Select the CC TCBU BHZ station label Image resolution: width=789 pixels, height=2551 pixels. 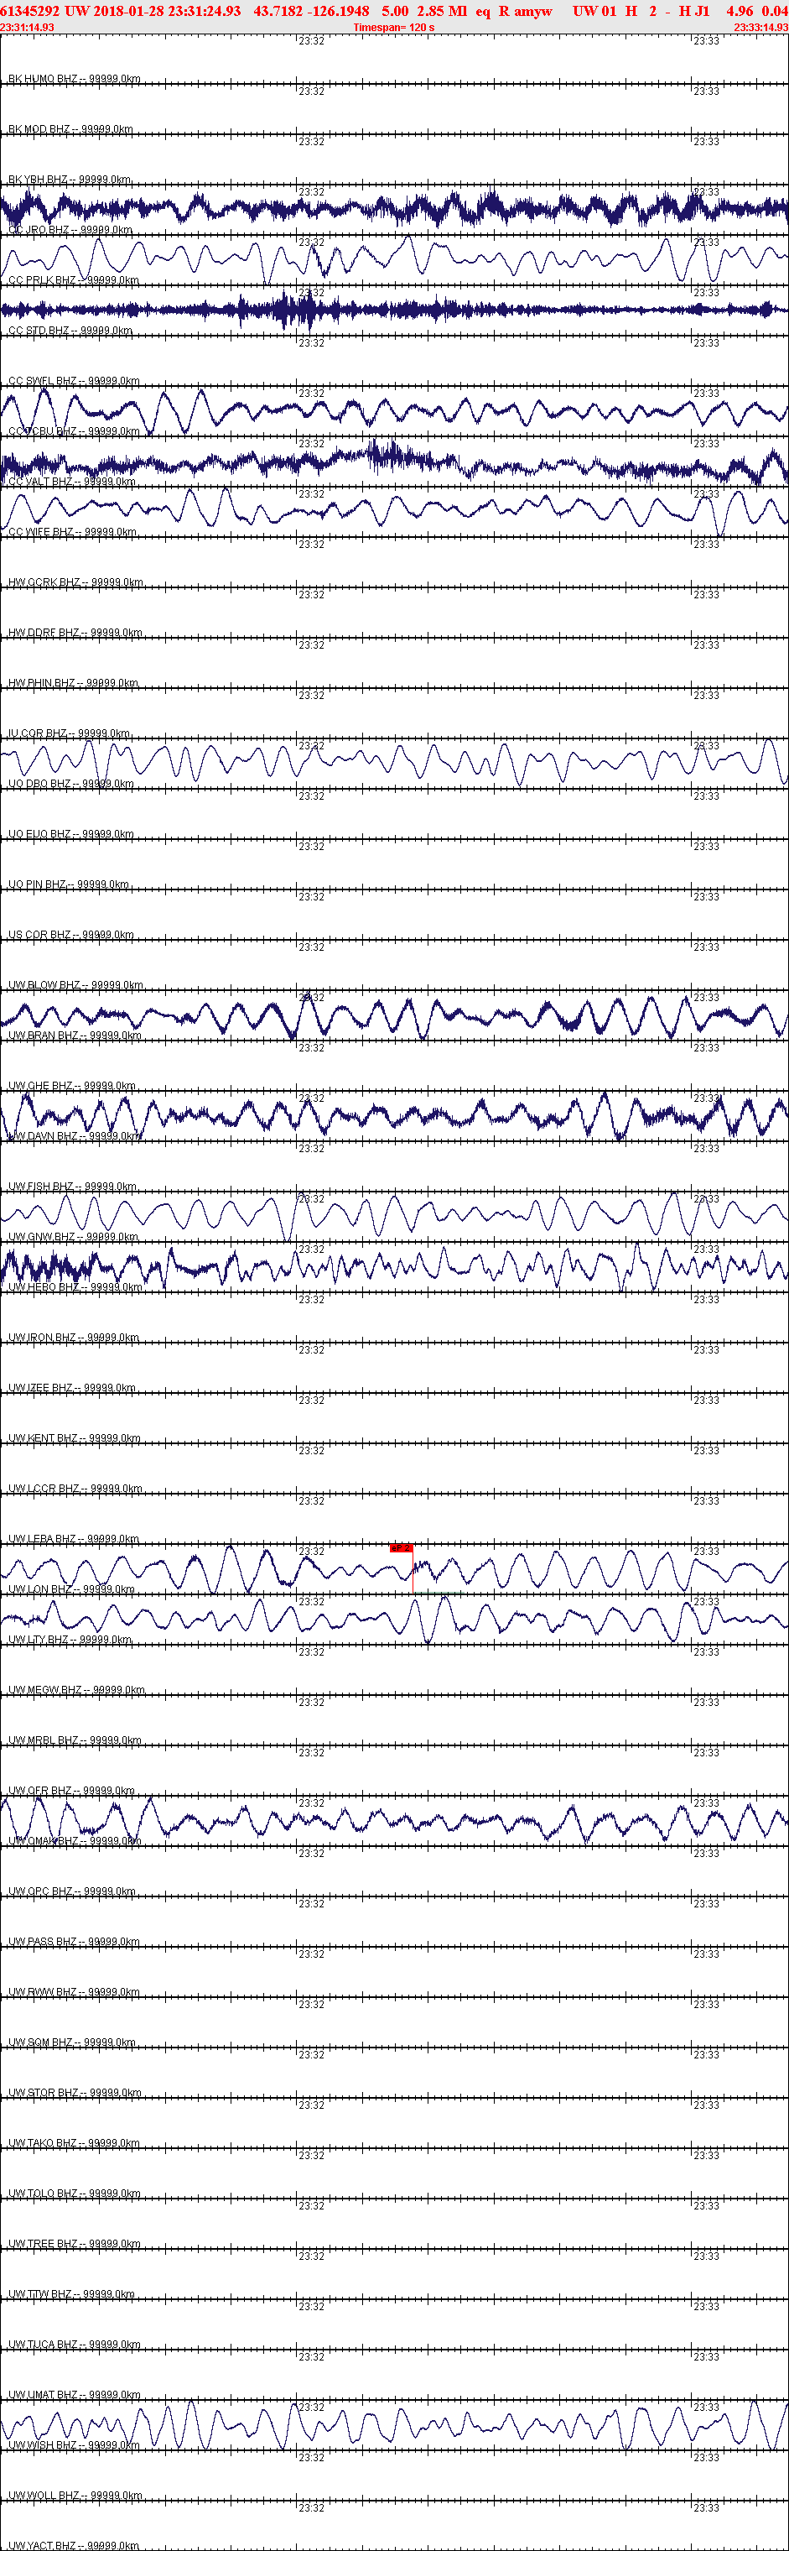coord(73,430)
